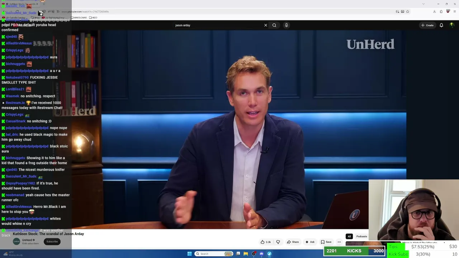Click the green Kick Subs goal label
Screen dimensions: 459x258
(x=398, y=254)
